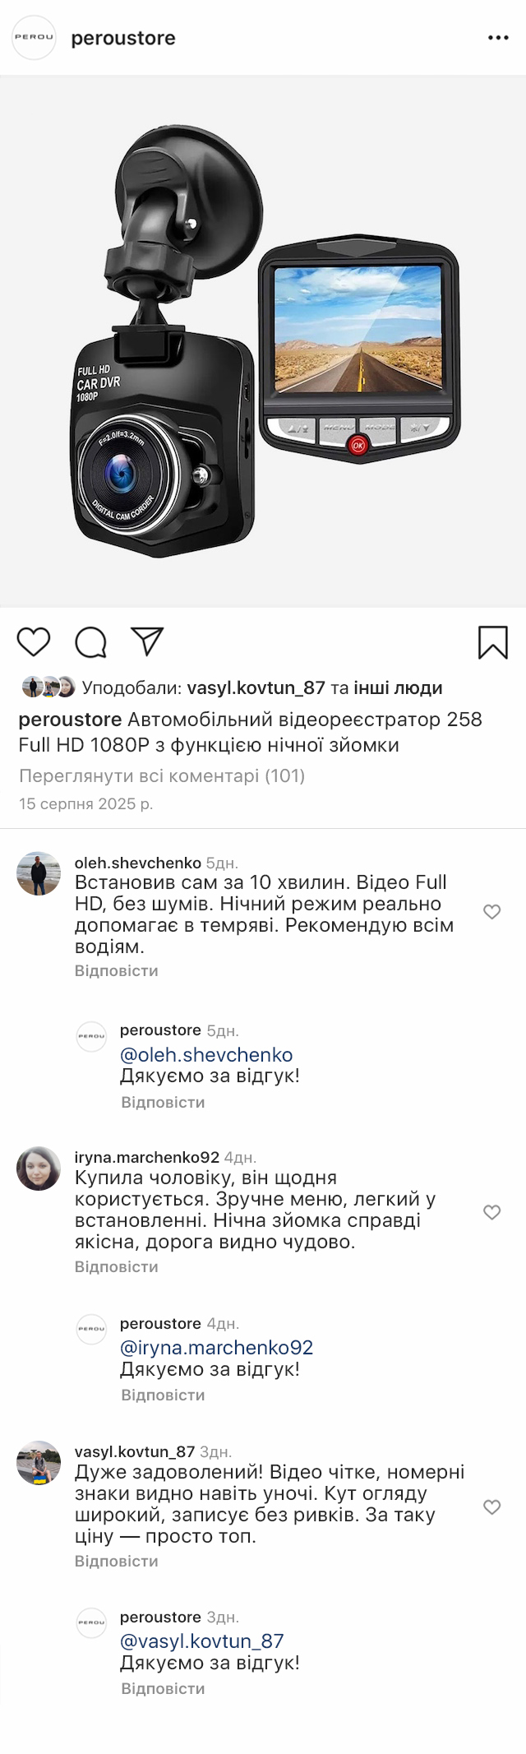Viewport: 526px width, 1754px height.
Task: Open the @vasyl.kovtun_87 mention link
Action: pyautogui.click(x=202, y=1641)
